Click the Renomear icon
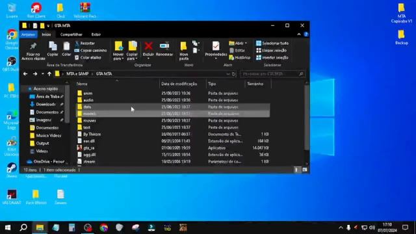The width and height of the screenshot is (416, 234). [x=164, y=46]
